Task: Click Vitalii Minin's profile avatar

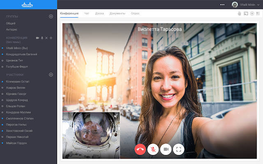Action: tap(235, 5)
